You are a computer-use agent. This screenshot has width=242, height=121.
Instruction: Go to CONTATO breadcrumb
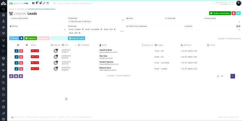tap(21, 9)
